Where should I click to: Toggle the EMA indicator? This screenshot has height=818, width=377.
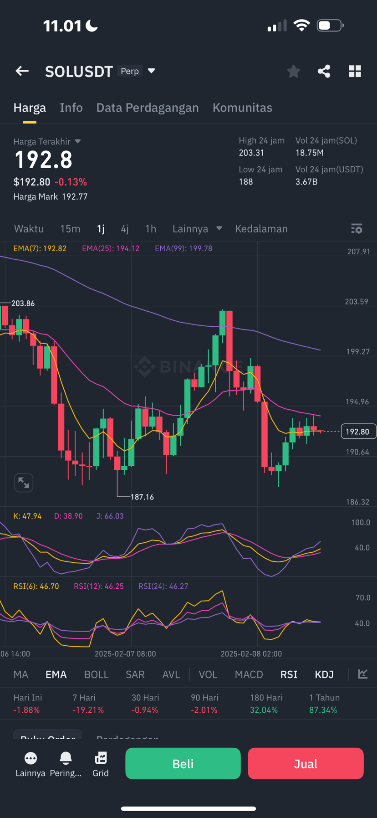[56, 674]
